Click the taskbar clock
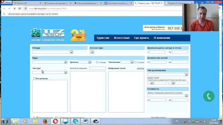The image size is (223, 125). (214, 122)
